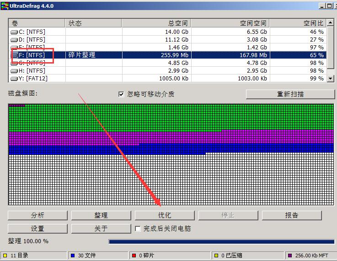Sort by the 卷 column header
The height and width of the screenshot is (261, 337).
(x=37, y=23)
